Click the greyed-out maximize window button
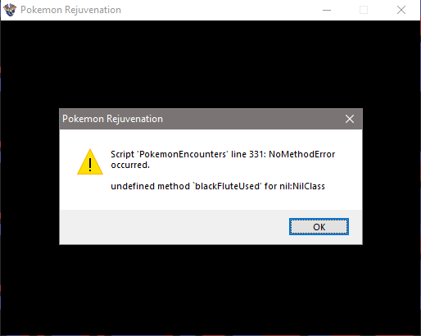 (x=364, y=10)
